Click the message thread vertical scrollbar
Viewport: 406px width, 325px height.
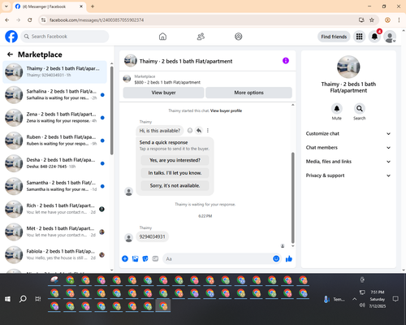(x=292, y=197)
